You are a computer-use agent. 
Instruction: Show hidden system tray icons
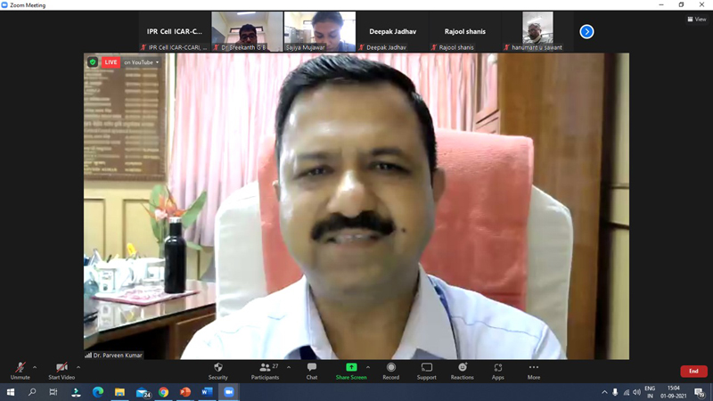(604, 392)
